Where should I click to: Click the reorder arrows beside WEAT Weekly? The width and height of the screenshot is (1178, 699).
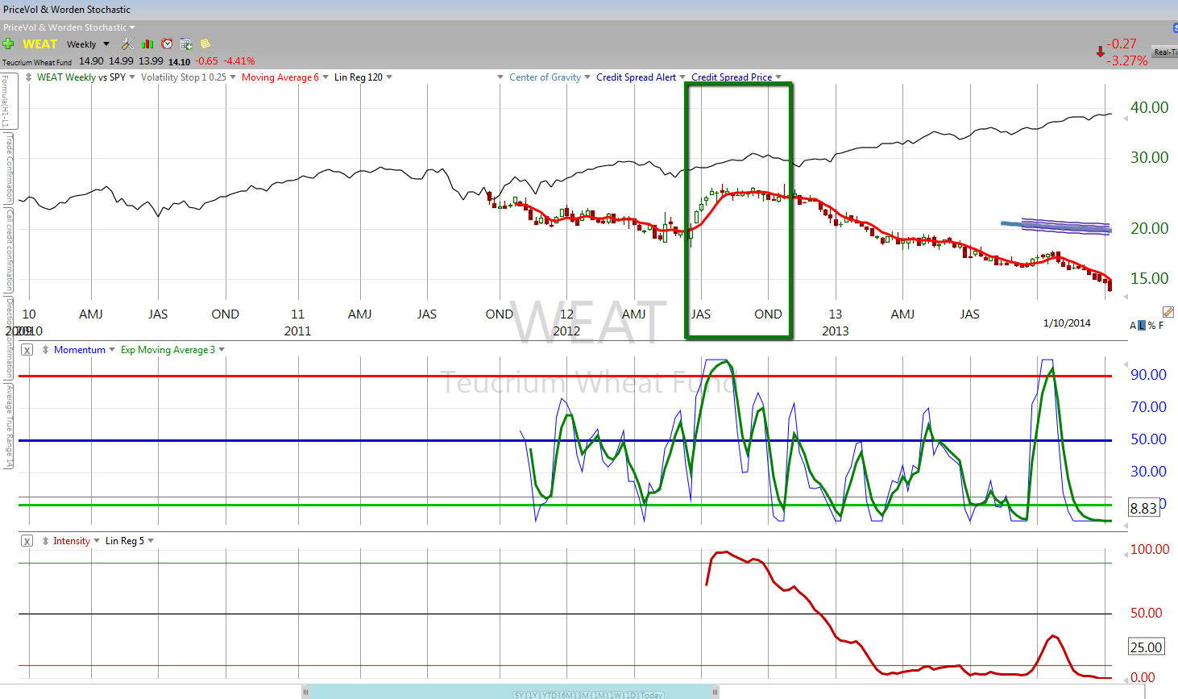pyautogui.click(x=29, y=77)
